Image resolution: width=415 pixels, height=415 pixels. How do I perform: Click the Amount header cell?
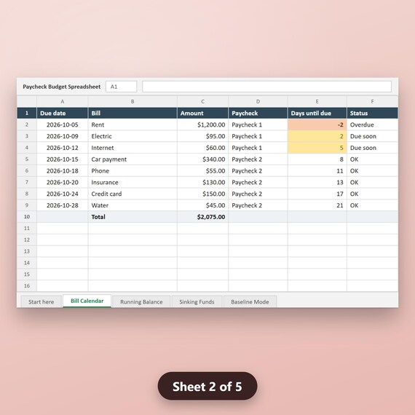[202, 113]
